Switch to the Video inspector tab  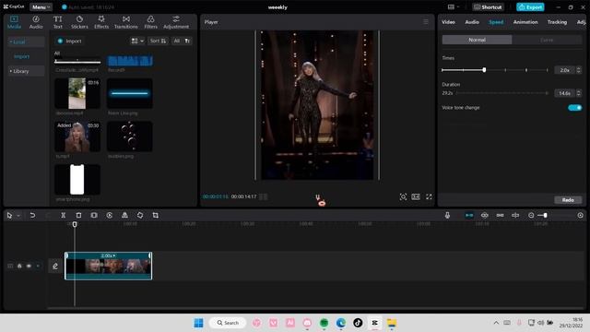coord(448,22)
